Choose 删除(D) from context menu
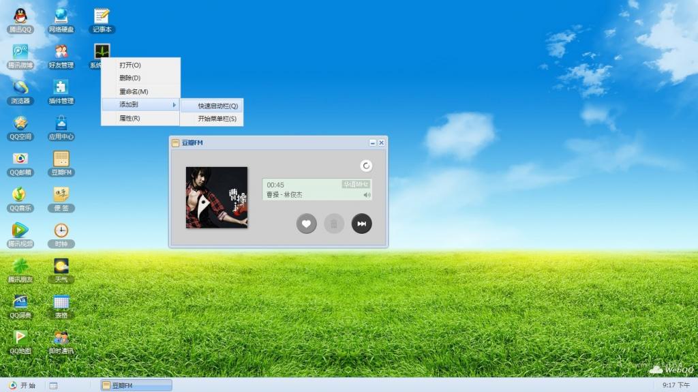Image resolution: width=698 pixels, height=392 pixels. (x=140, y=78)
